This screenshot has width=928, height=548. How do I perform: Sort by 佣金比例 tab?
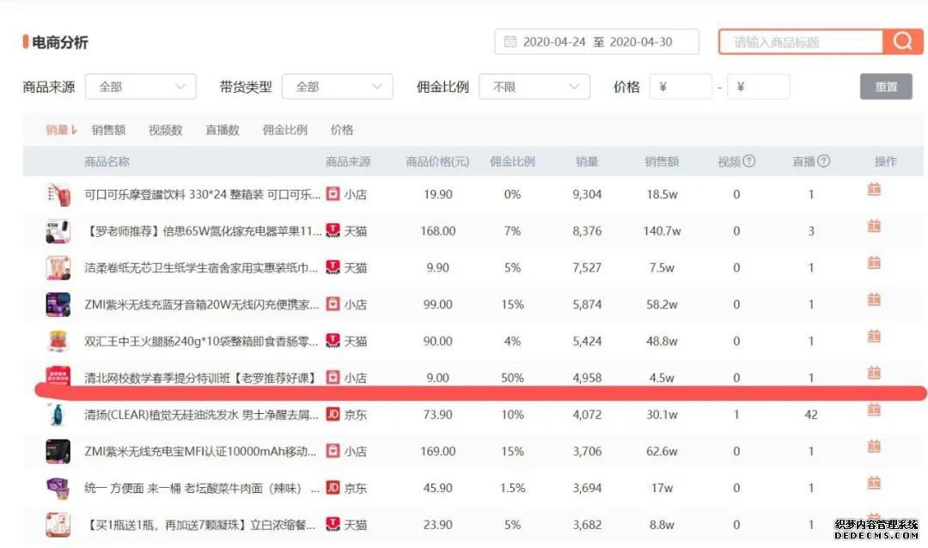(x=284, y=130)
